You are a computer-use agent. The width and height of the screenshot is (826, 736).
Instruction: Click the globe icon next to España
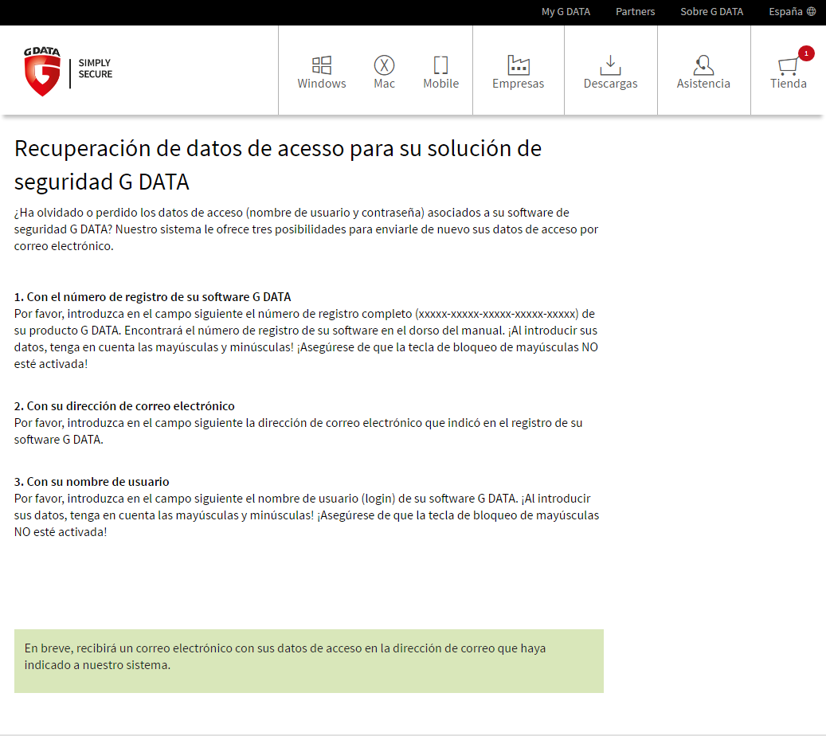point(811,12)
